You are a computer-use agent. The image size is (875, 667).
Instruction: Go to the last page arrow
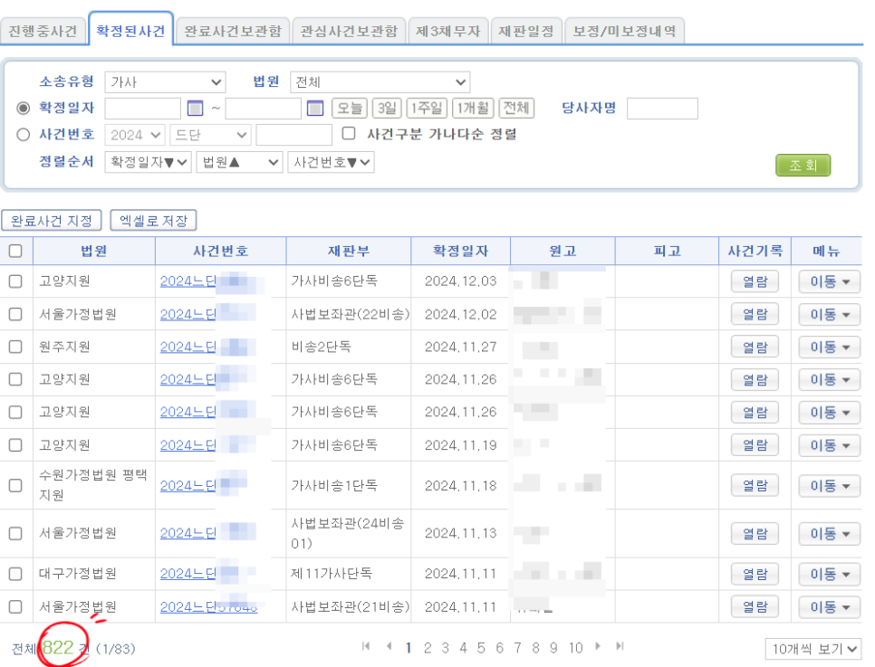pyautogui.click(x=620, y=646)
